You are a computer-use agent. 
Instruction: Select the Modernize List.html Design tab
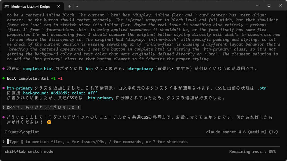30,6
